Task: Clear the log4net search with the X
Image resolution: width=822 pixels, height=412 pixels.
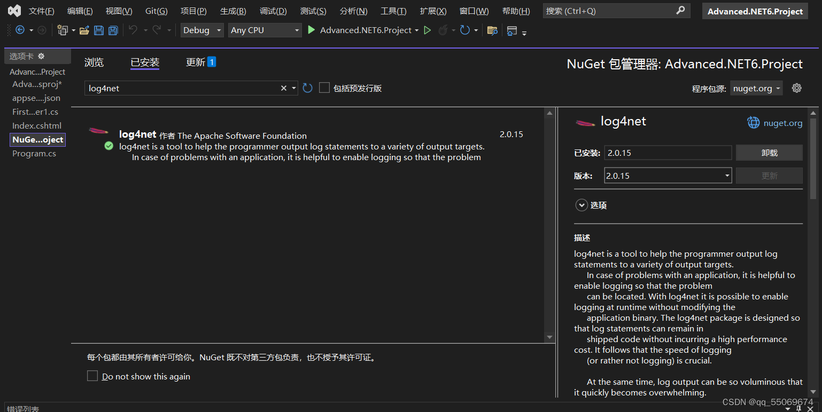Action: (x=283, y=88)
